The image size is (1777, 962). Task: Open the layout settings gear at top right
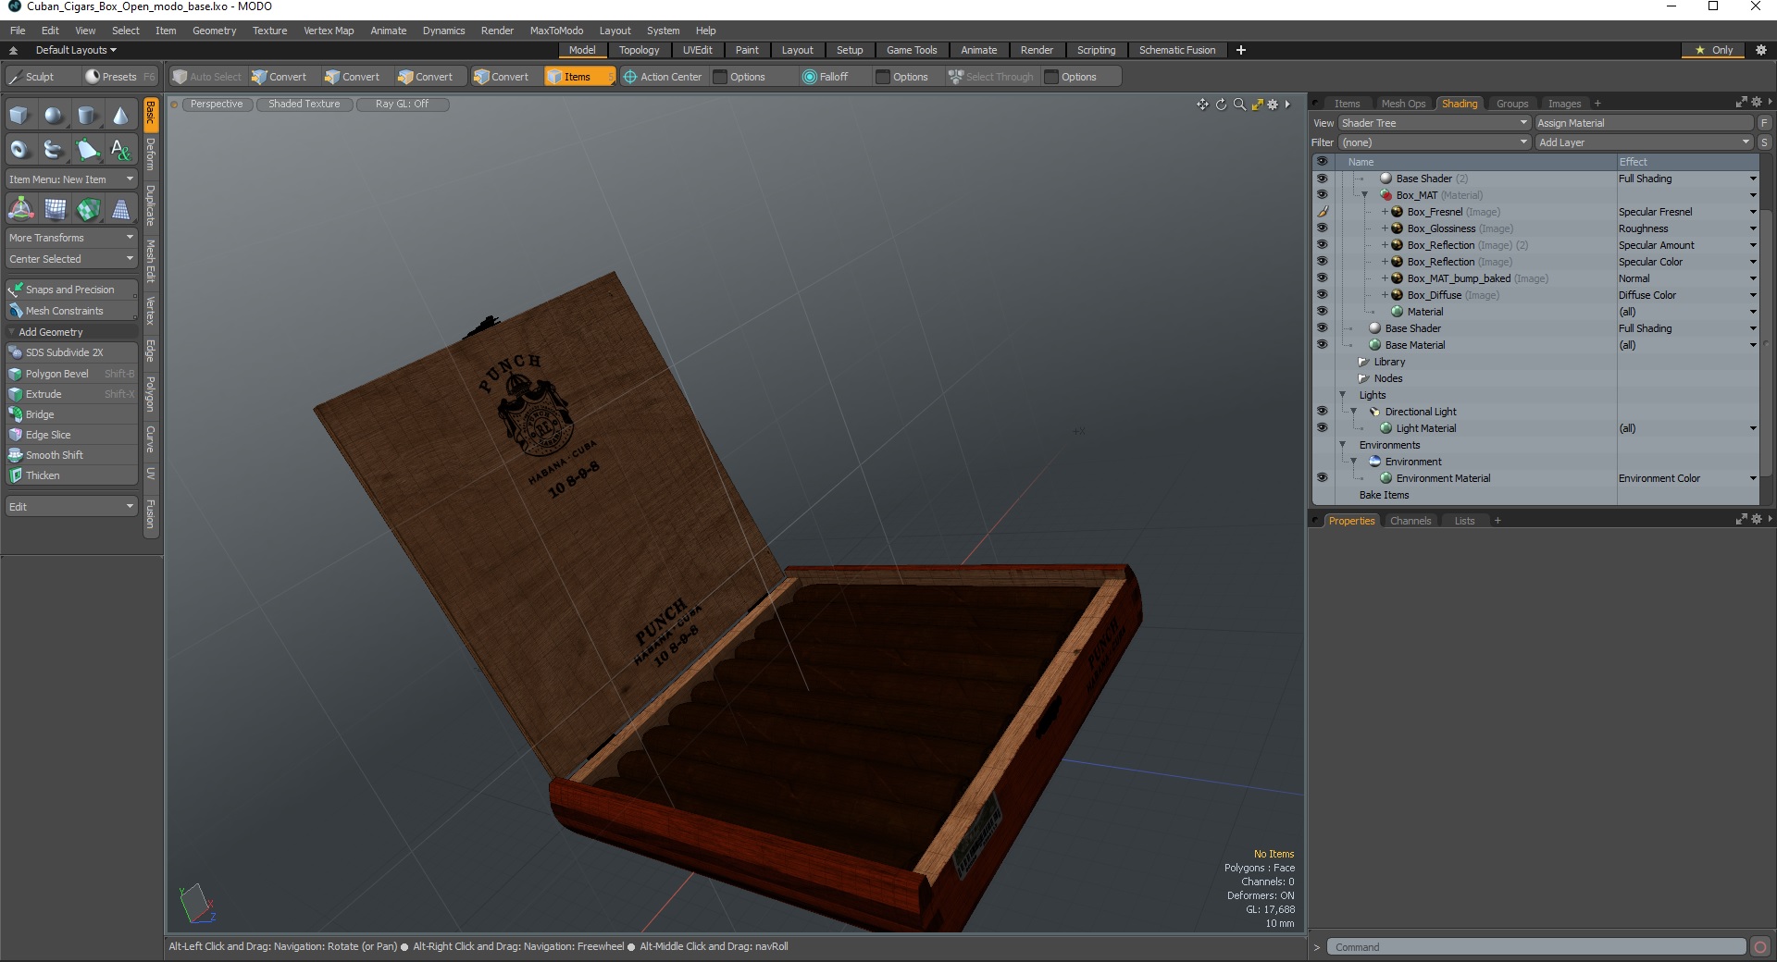pyautogui.click(x=1760, y=50)
